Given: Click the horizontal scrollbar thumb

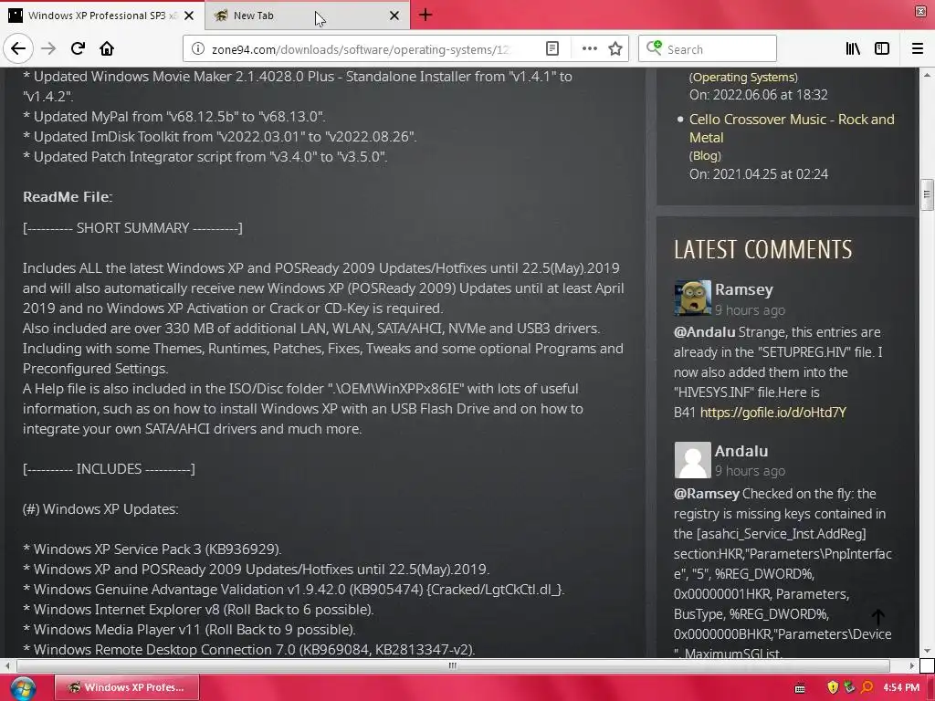Looking at the screenshot, I should (x=453, y=665).
